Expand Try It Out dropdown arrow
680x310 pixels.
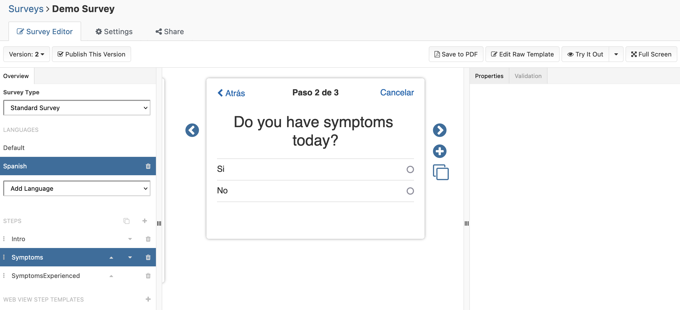tap(616, 54)
